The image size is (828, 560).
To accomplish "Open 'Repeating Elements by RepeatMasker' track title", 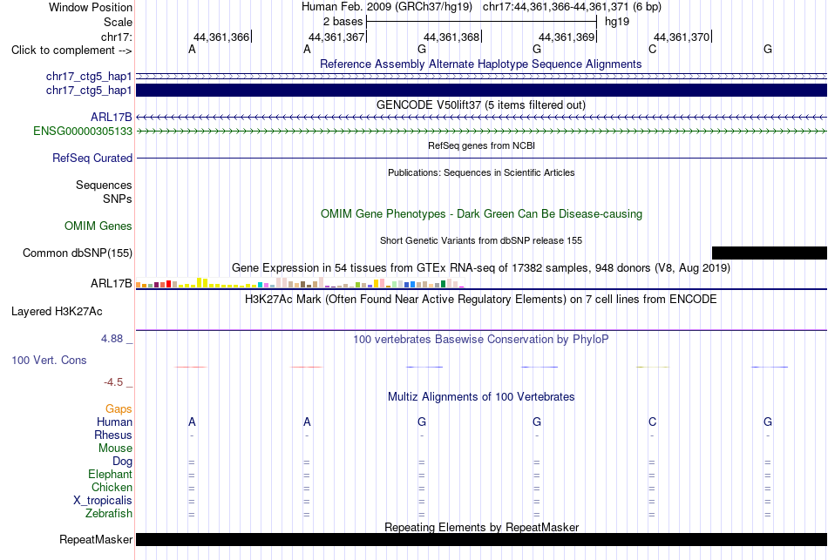I will pyautogui.click(x=481, y=527).
